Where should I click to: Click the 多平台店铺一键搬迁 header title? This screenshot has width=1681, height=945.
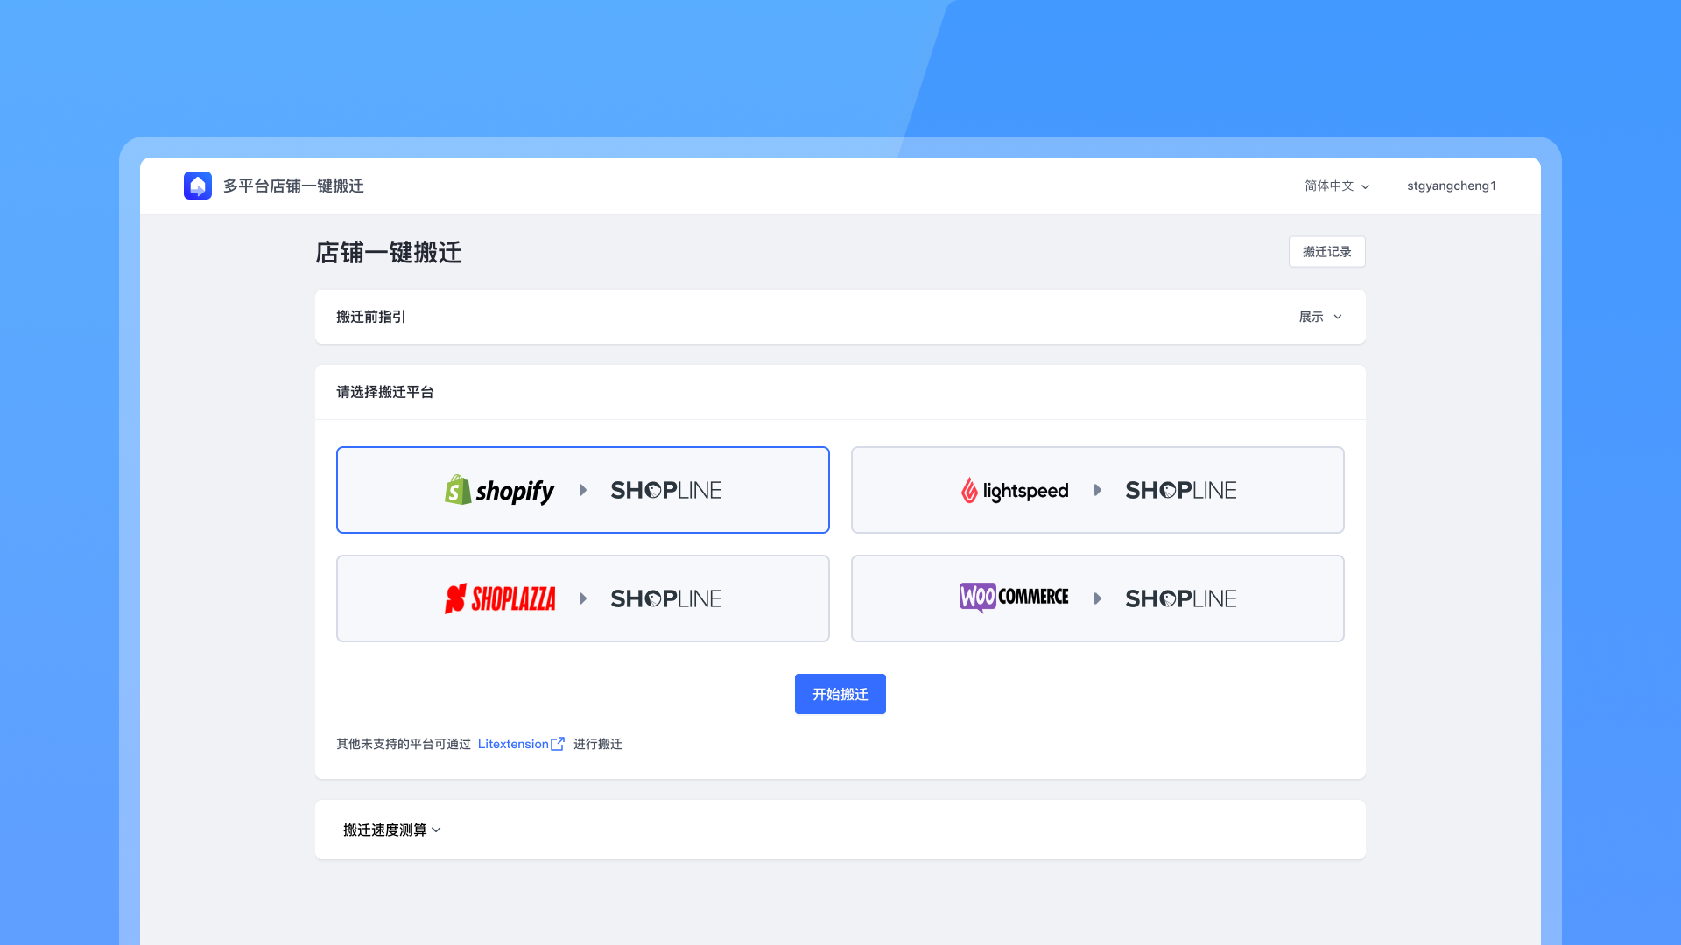[x=293, y=185]
